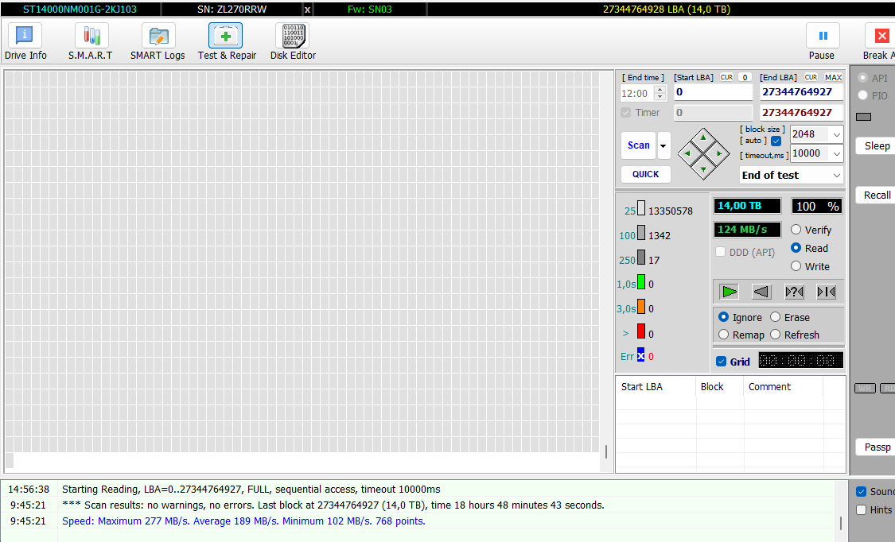Toggle the Timer checkbox
The width and height of the screenshot is (895, 542).
pos(625,113)
